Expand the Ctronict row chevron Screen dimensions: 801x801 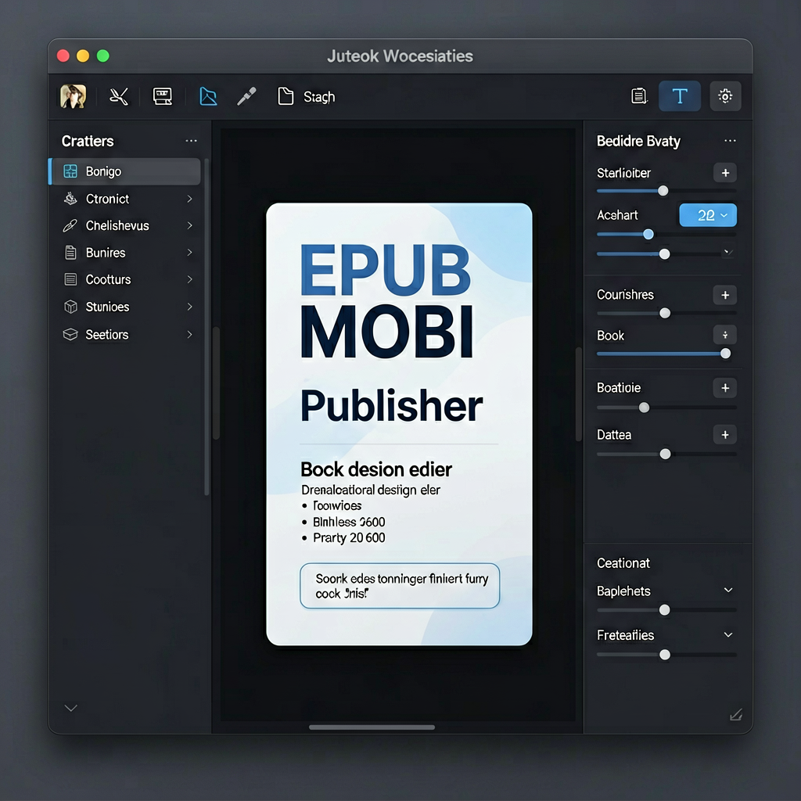189,199
